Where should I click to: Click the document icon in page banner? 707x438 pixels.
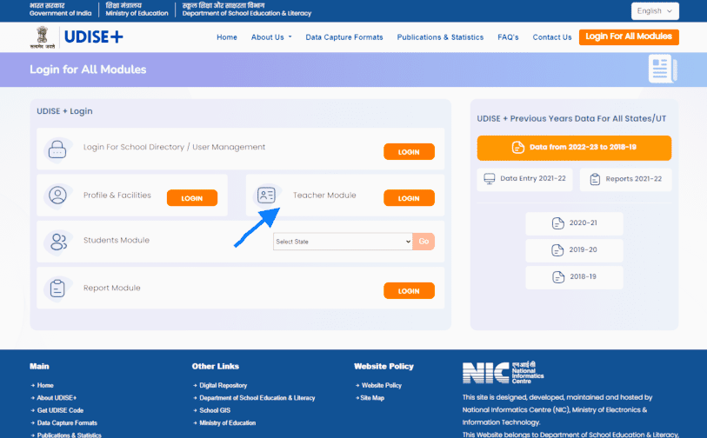pyautogui.click(x=662, y=70)
